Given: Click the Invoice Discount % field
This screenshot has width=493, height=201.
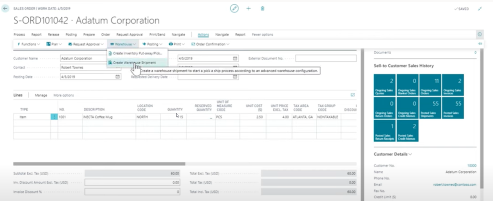Looking at the screenshot, I should click(x=133, y=191).
